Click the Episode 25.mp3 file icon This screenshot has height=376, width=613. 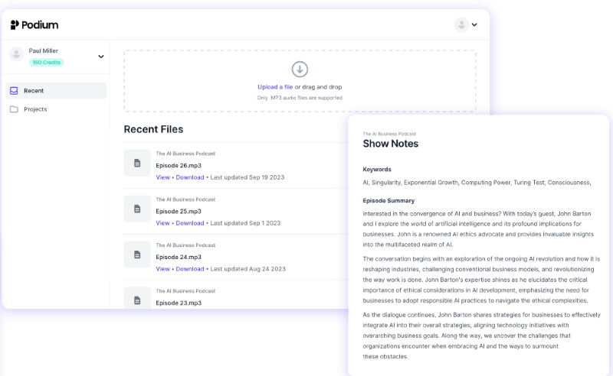137,209
